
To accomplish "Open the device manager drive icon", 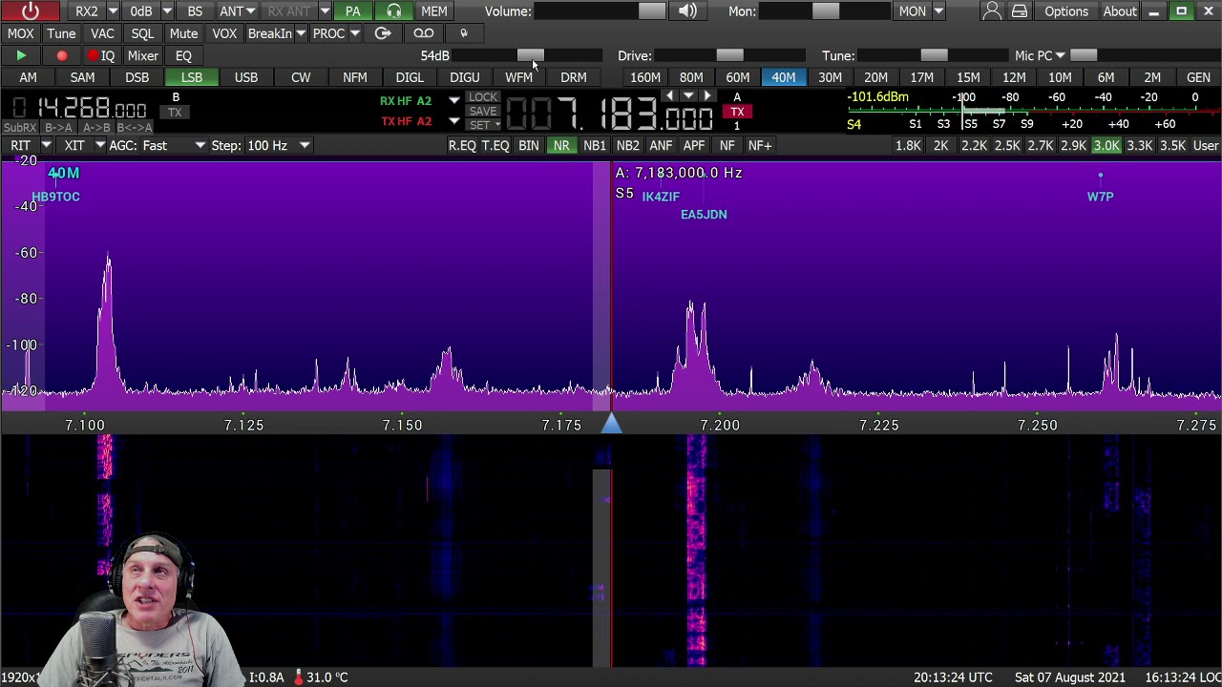I will (x=1020, y=11).
